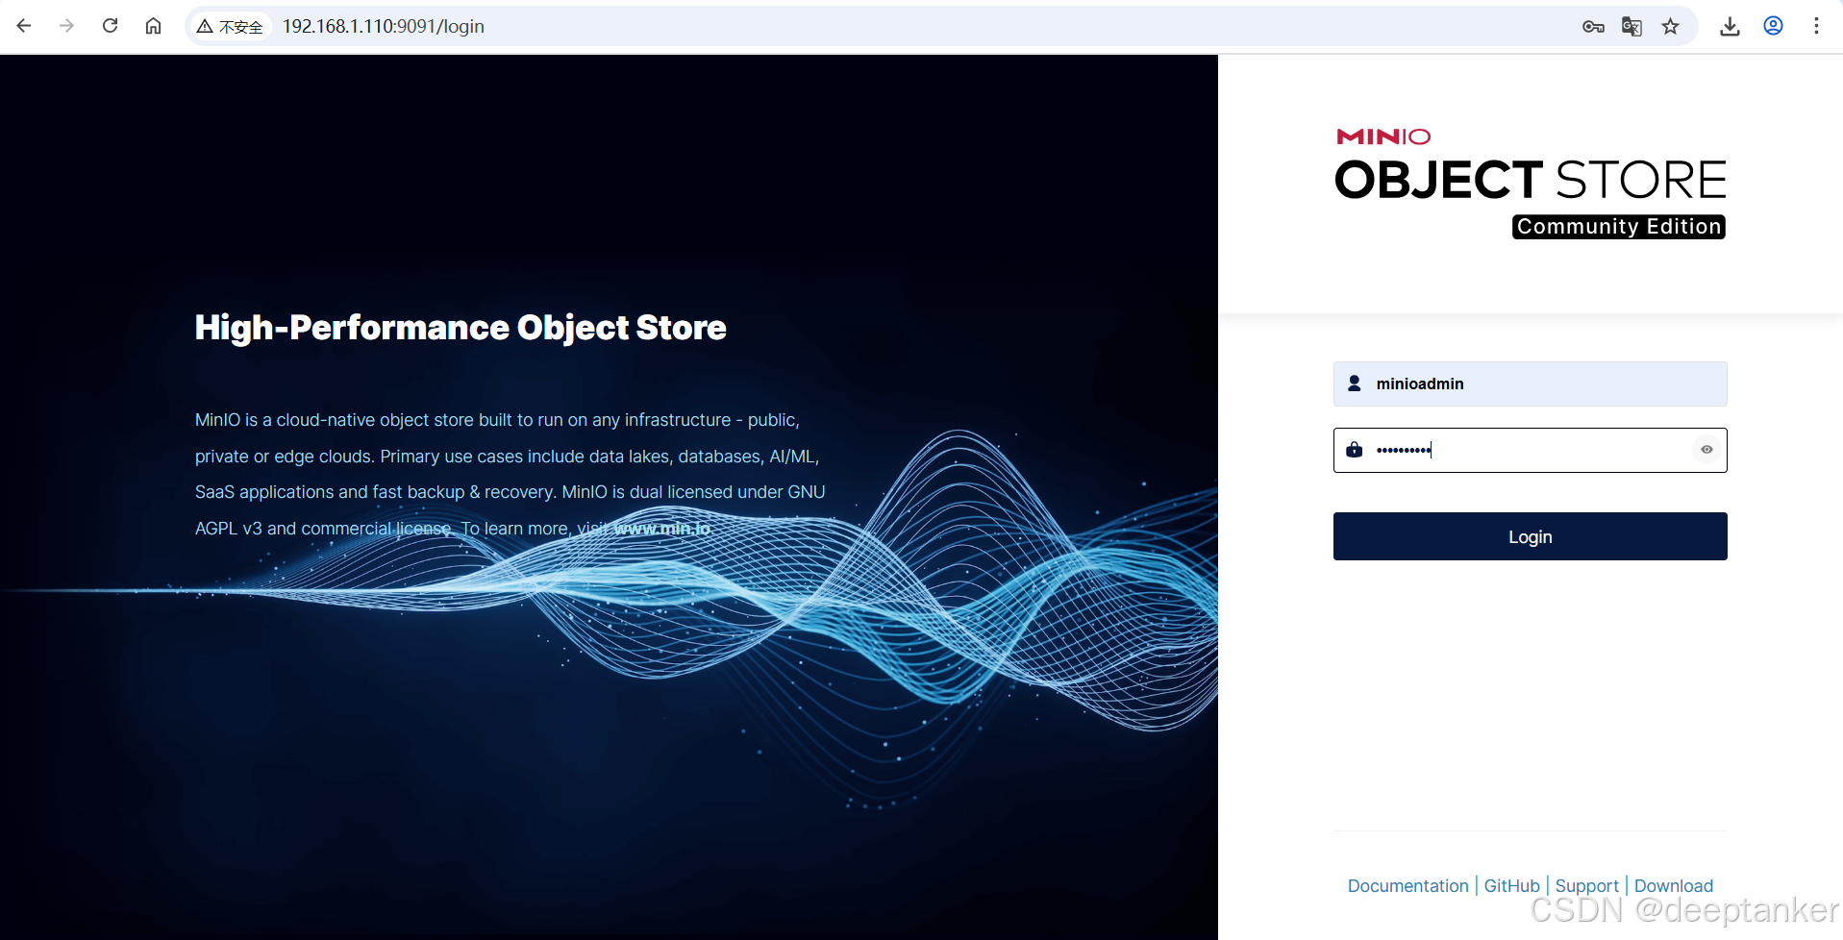Open the browser home page
The image size is (1843, 940).
153,26
